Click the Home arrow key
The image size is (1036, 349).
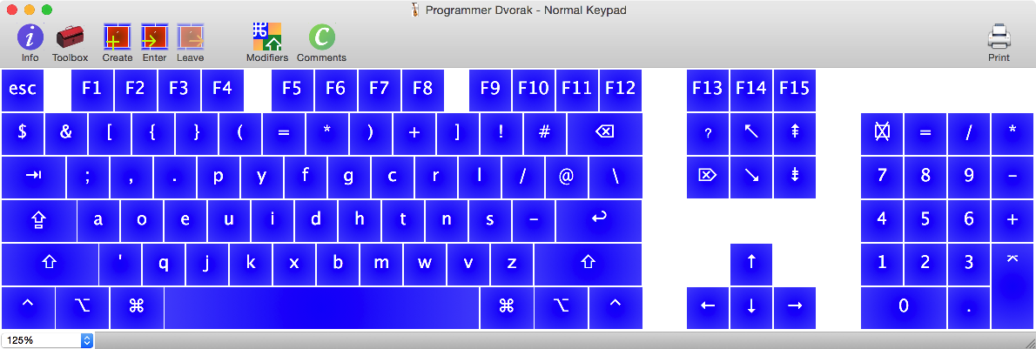[751, 133]
